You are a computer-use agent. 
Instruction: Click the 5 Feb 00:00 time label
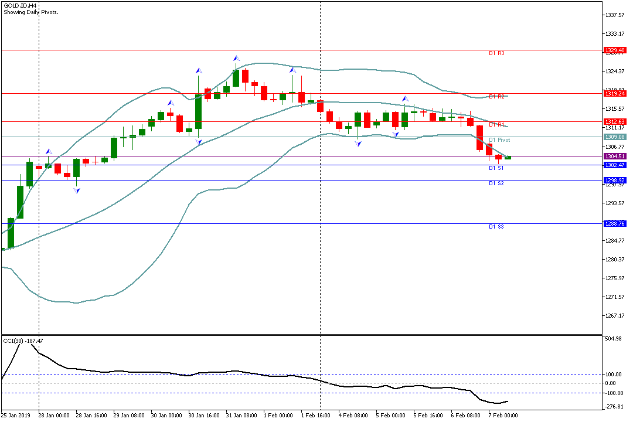point(391,415)
